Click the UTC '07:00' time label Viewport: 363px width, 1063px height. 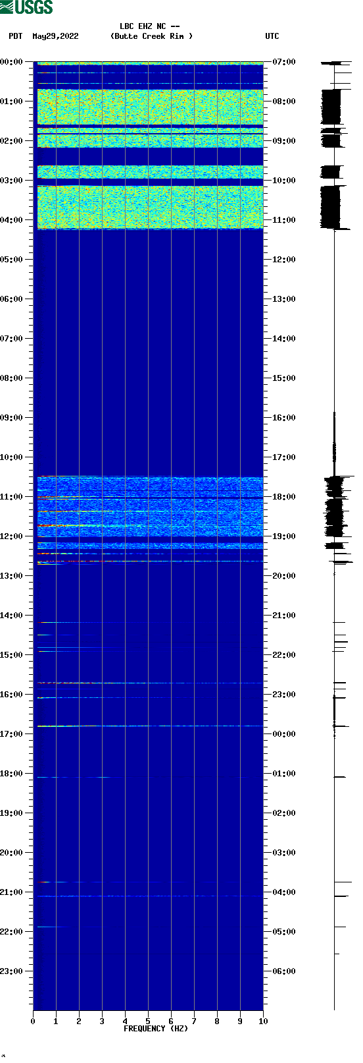pyautogui.click(x=284, y=62)
